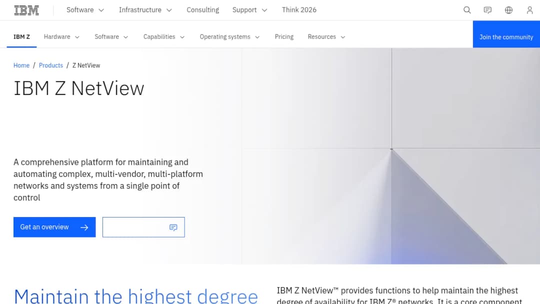This screenshot has height=304, width=540.
Task: Click the IBM Z NetView heading
Action: coord(79,88)
